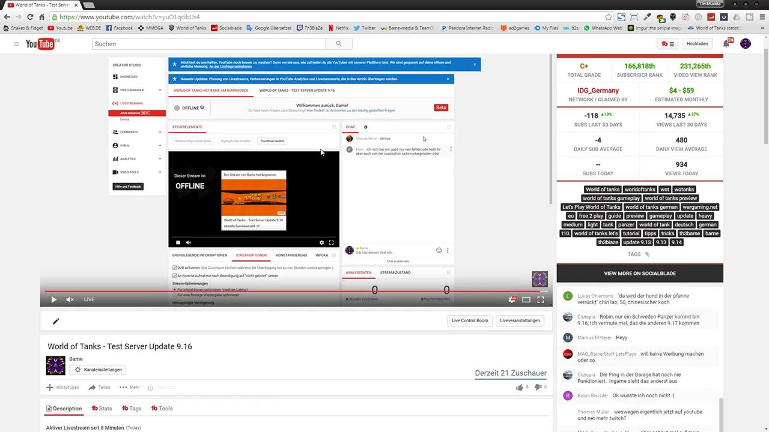This screenshot has height=432, width=769.
Task: Reload the page in Chrome
Action: click(x=29, y=17)
